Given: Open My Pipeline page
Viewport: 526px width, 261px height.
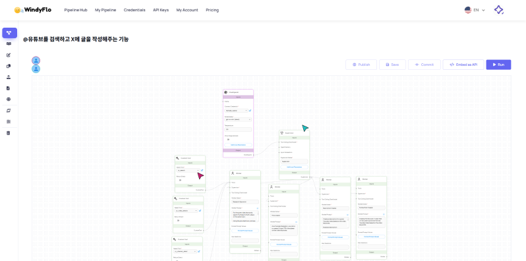Looking at the screenshot, I should tap(105, 10).
